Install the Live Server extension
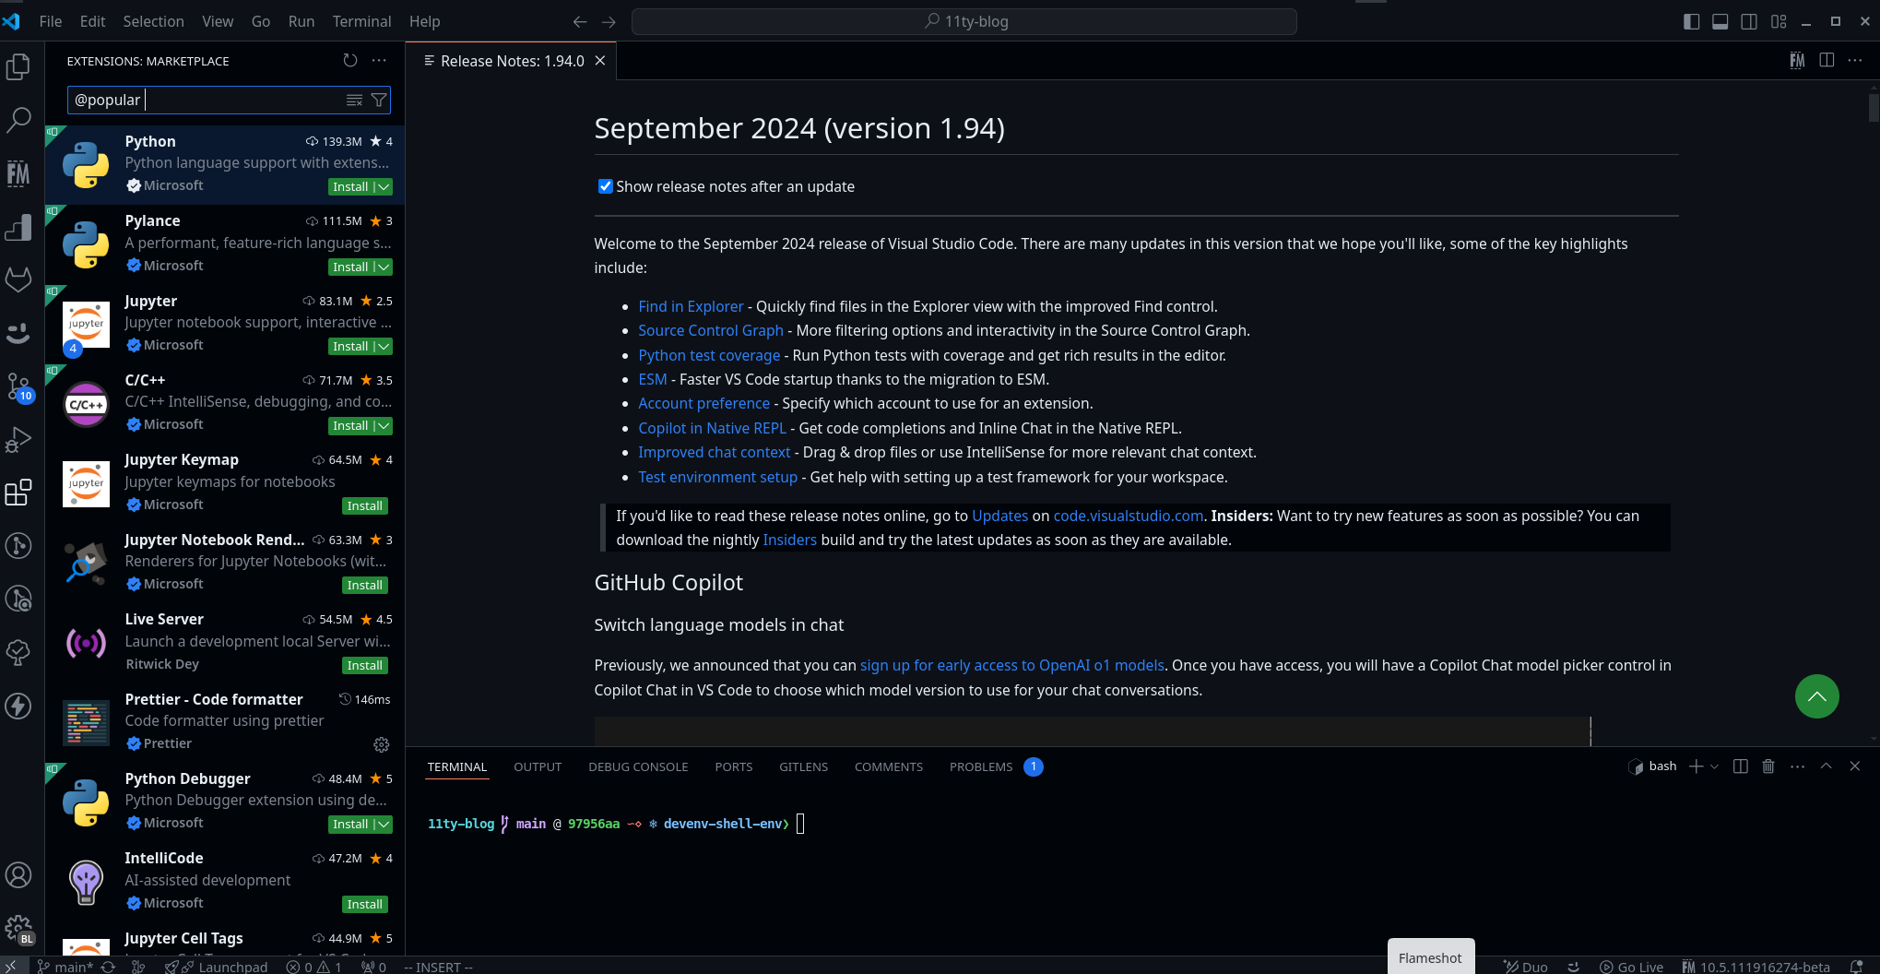 [x=365, y=665]
